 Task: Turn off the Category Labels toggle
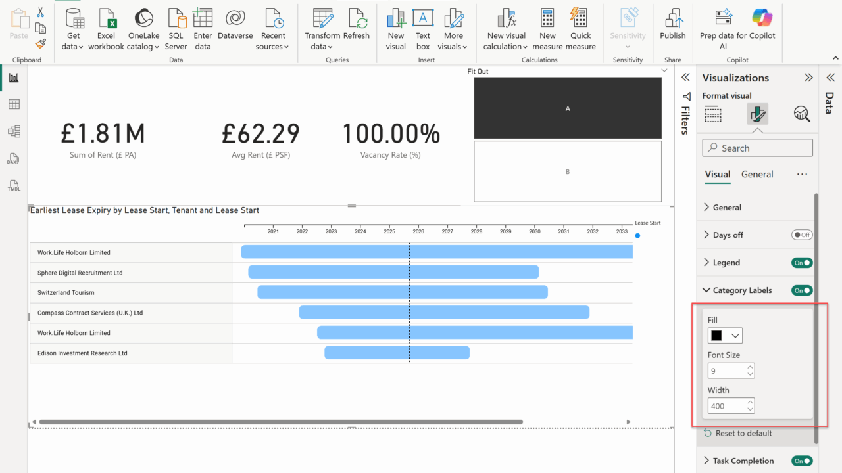tap(802, 290)
